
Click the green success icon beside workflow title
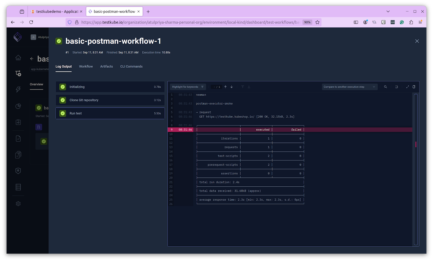pyautogui.click(x=59, y=41)
